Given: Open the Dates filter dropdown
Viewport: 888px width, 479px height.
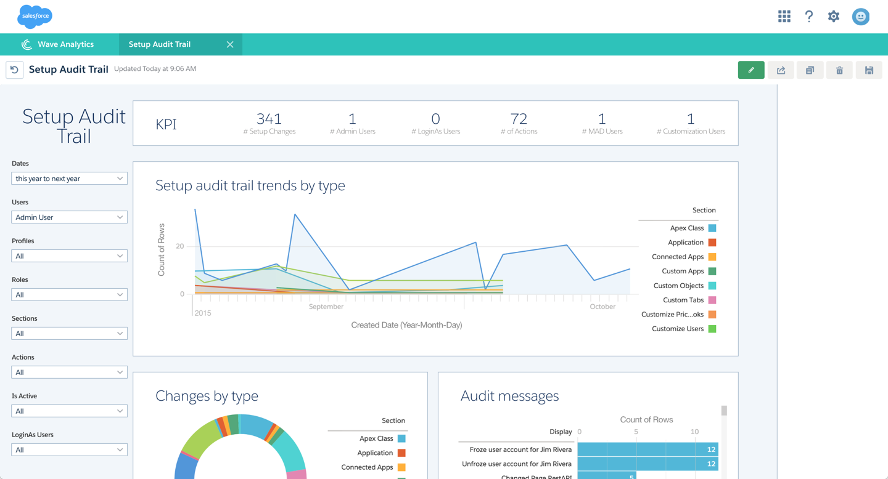Looking at the screenshot, I should pos(69,179).
